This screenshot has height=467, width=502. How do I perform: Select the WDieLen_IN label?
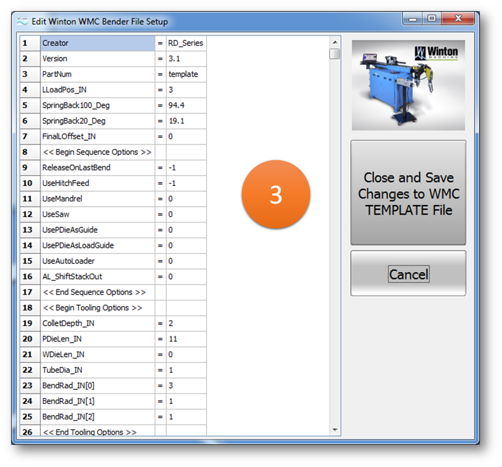coord(98,354)
